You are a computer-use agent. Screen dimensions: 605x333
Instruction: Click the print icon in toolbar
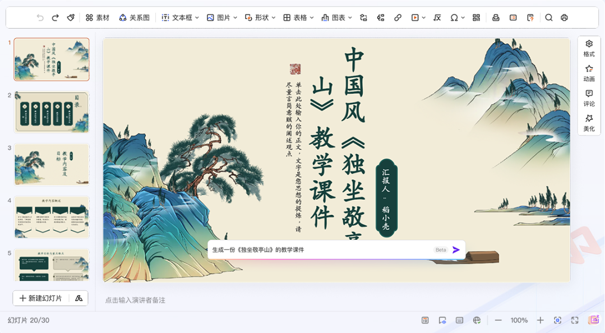click(x=564, y=18)
